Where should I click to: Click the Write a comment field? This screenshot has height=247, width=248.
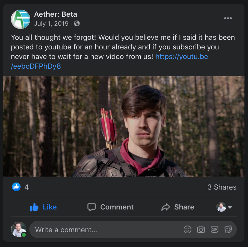click(x=103, y=230)
